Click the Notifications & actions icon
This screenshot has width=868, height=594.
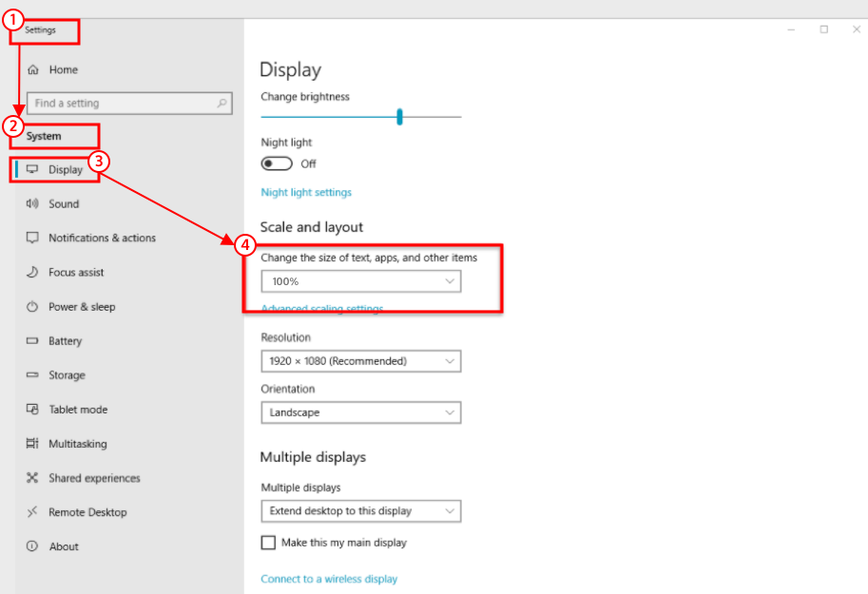[32, 238]
